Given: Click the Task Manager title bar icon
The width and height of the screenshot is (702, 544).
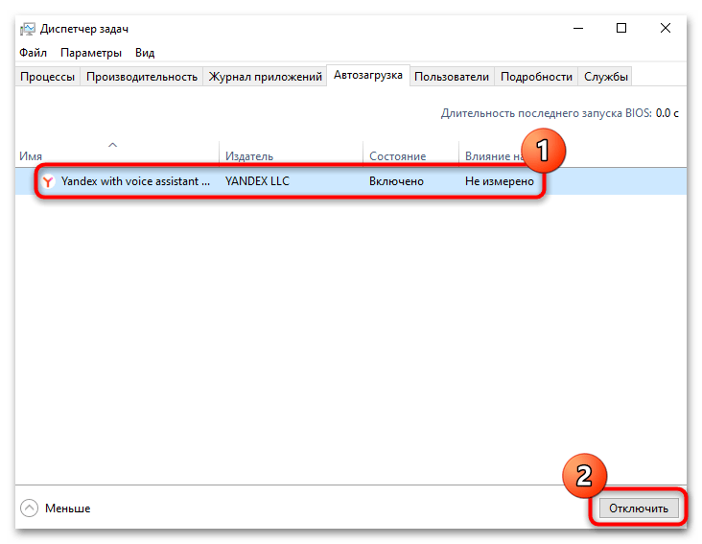Looking at the screenshot, I should click(x=27, y=29).
